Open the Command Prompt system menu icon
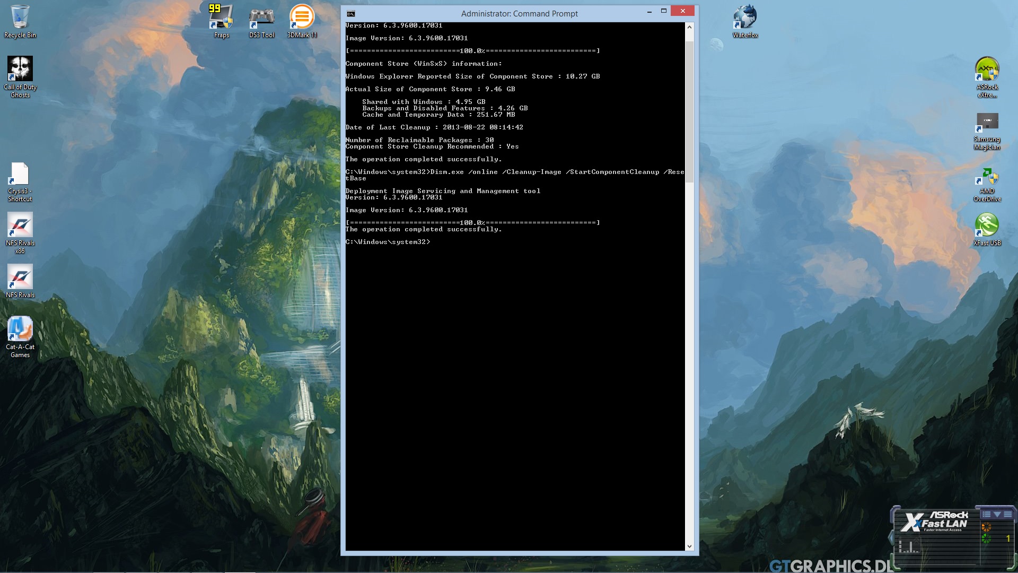This screenshot has height=573, width=1018. pyautogui.click(x=350, y=13)
